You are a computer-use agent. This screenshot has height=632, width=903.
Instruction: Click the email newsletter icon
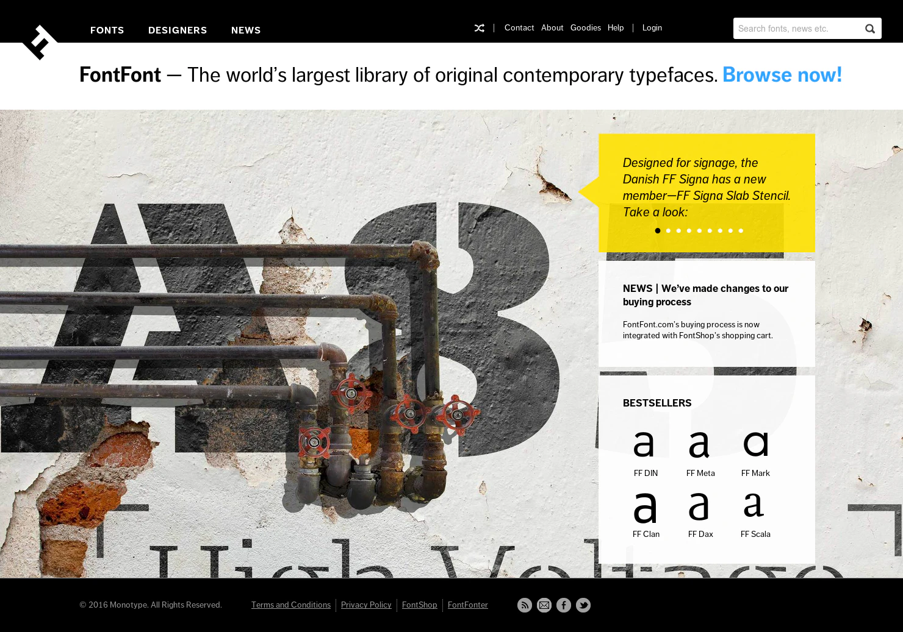pyautogui.click(x=544, y=605)
